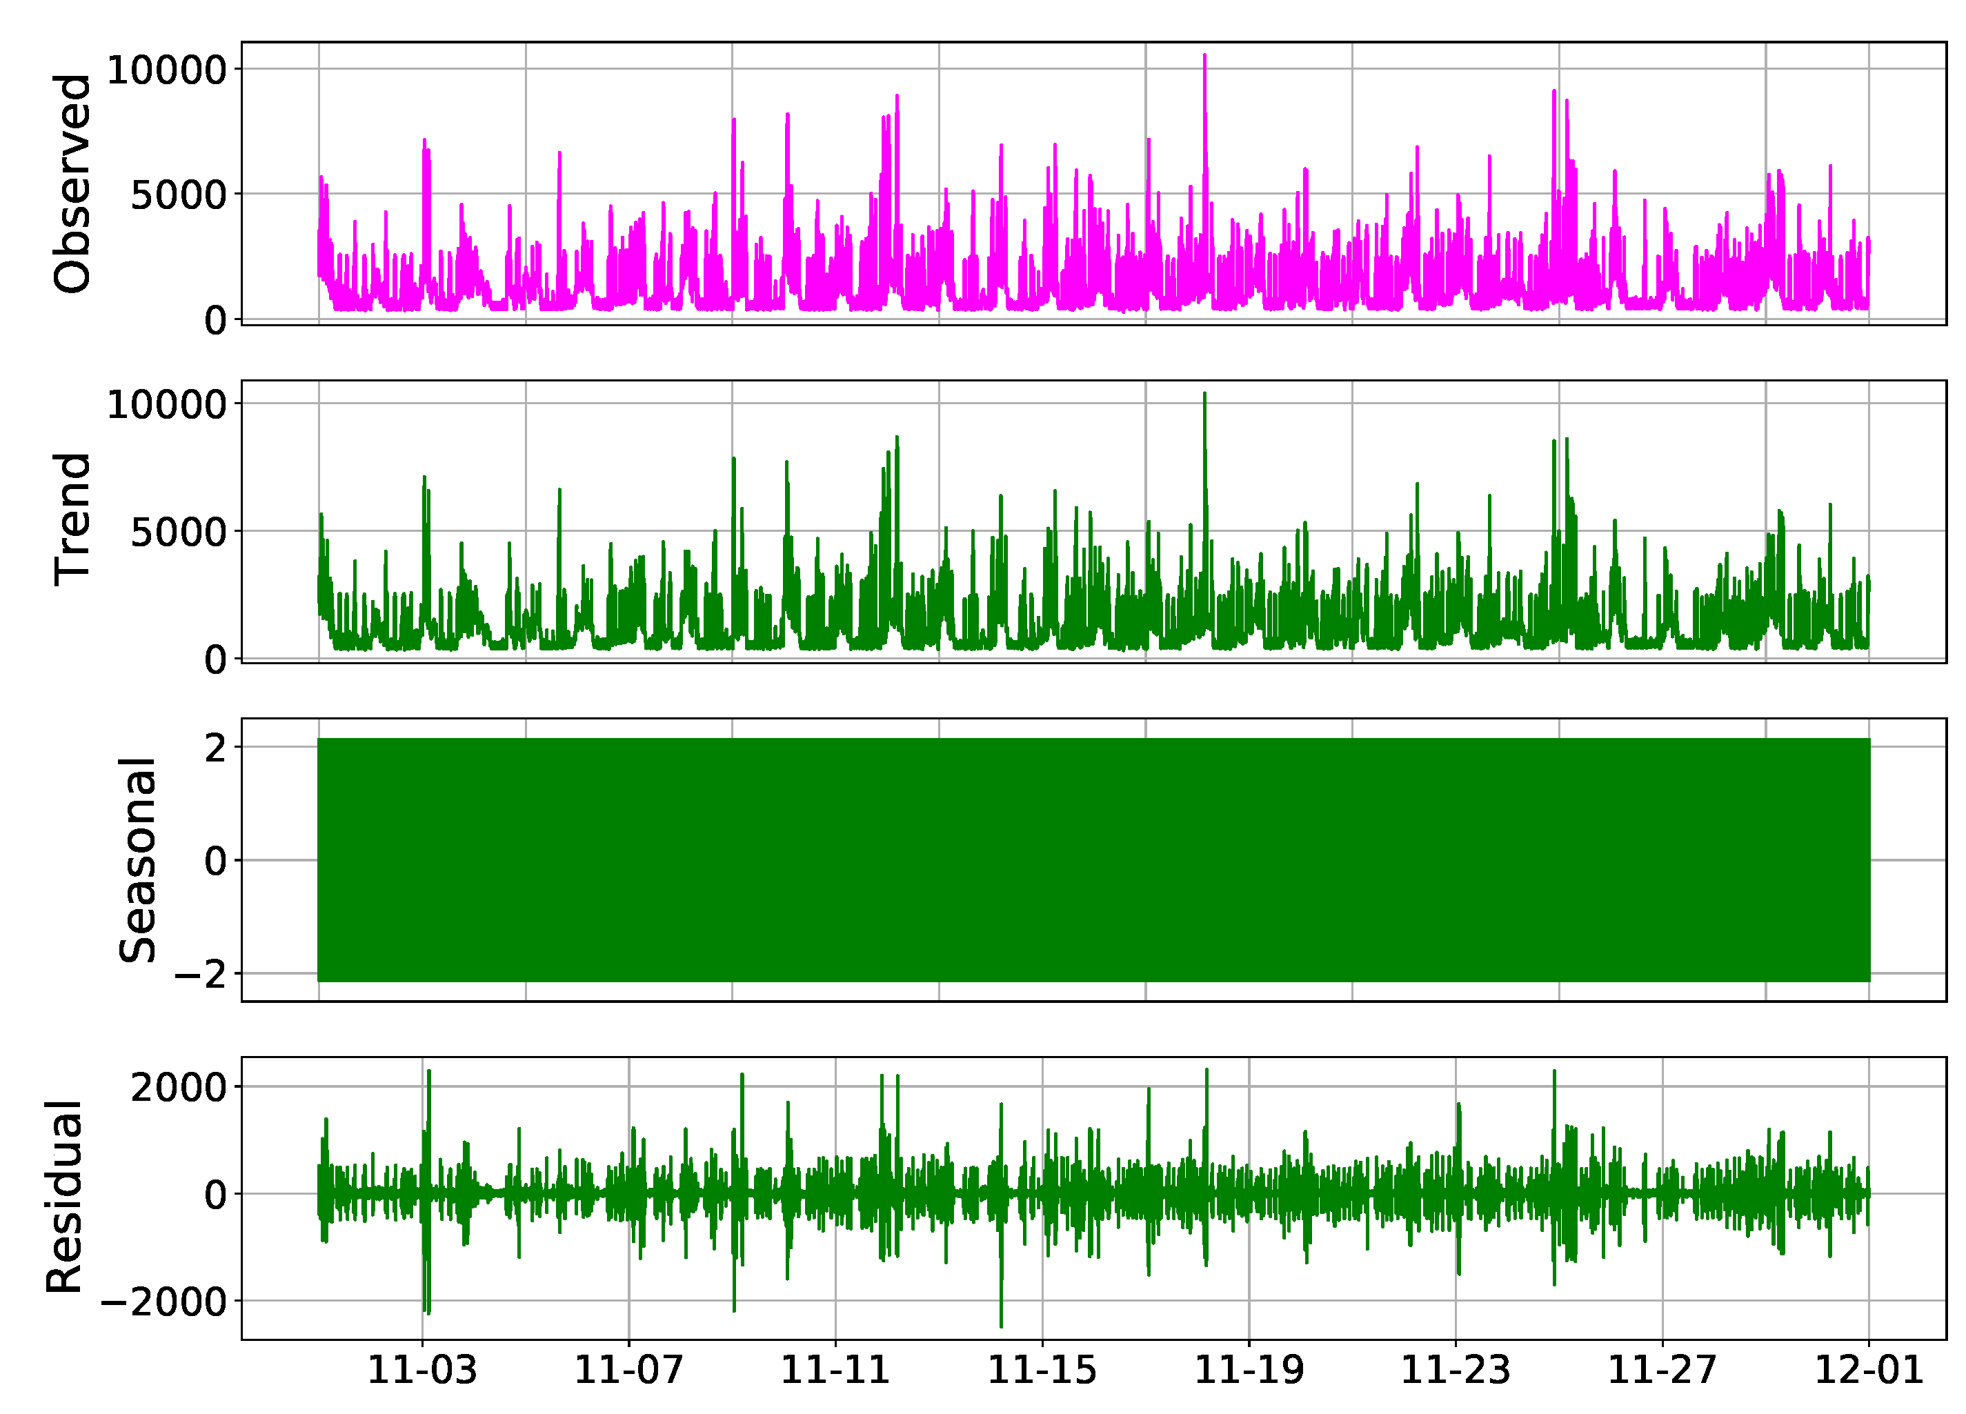This screenshot has width=1966, height=1414.
Task: Select the 11-03 date tick label
Action: click(422, 1370)
